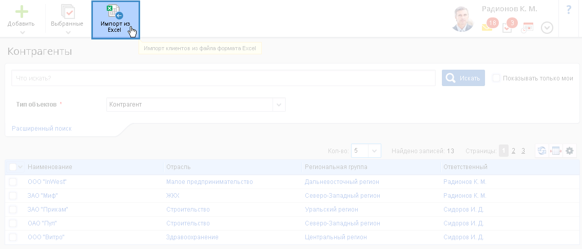
Task: Open the Выбранные checklist icon
Action: [68, 11]
